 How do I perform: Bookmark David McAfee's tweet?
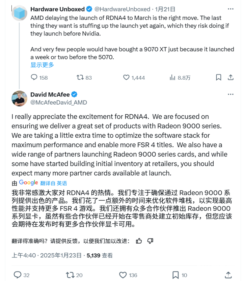pyautogui.click(x=175, y=275)
